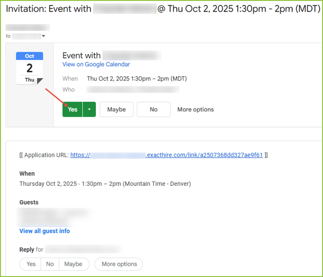This screenshot has height=277, width=323.
Task: Open the View on Google Calendar link
Action: coord(96,64)
